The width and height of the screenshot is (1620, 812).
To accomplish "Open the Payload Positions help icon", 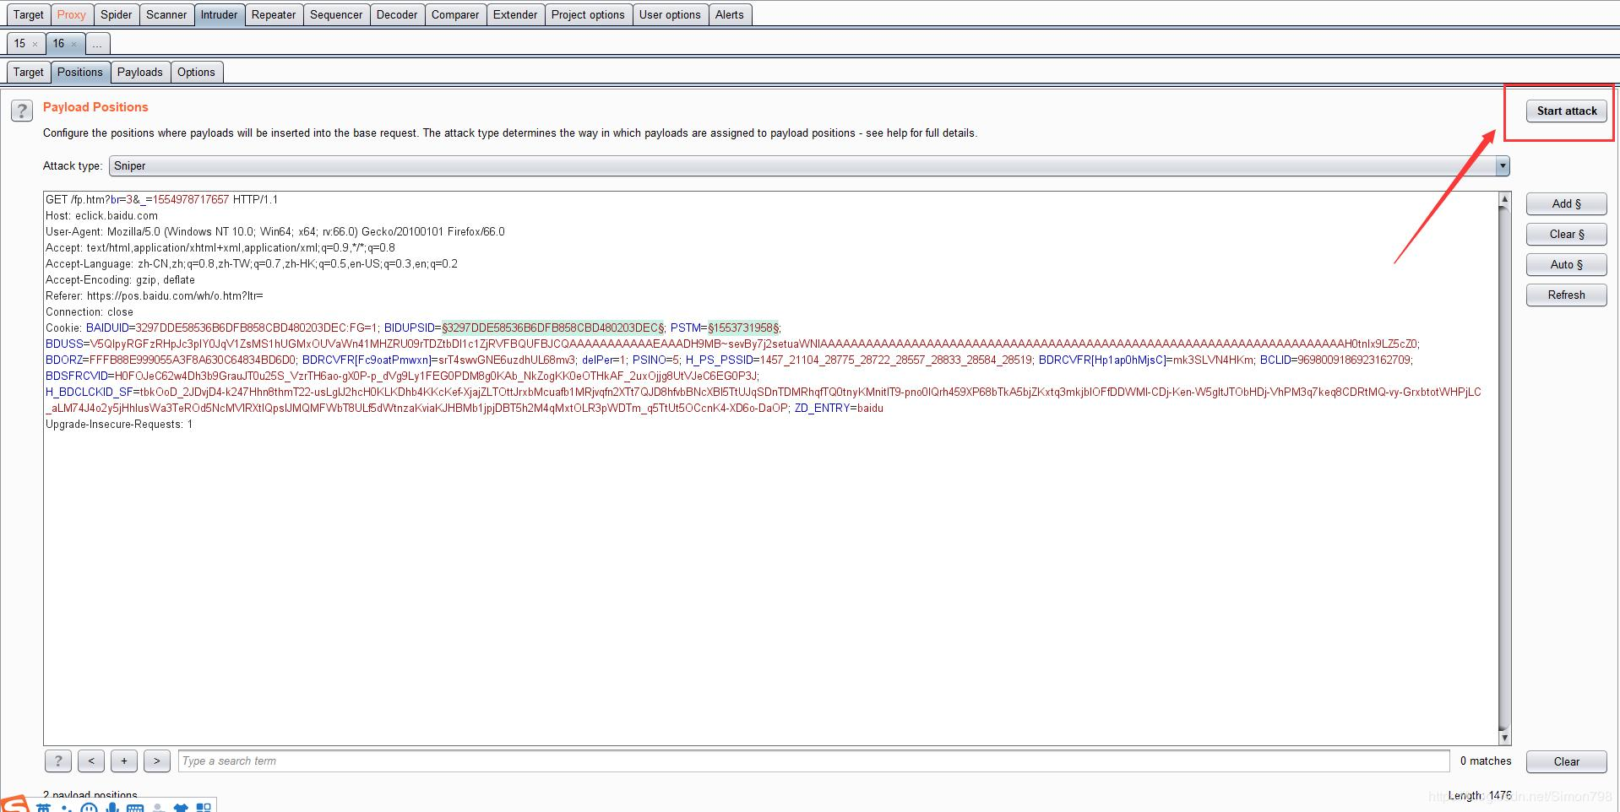I will click(x=22, y=111).
